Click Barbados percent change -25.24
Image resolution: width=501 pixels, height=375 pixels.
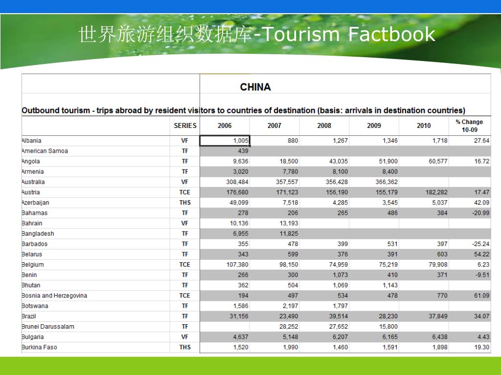[480, 244]
